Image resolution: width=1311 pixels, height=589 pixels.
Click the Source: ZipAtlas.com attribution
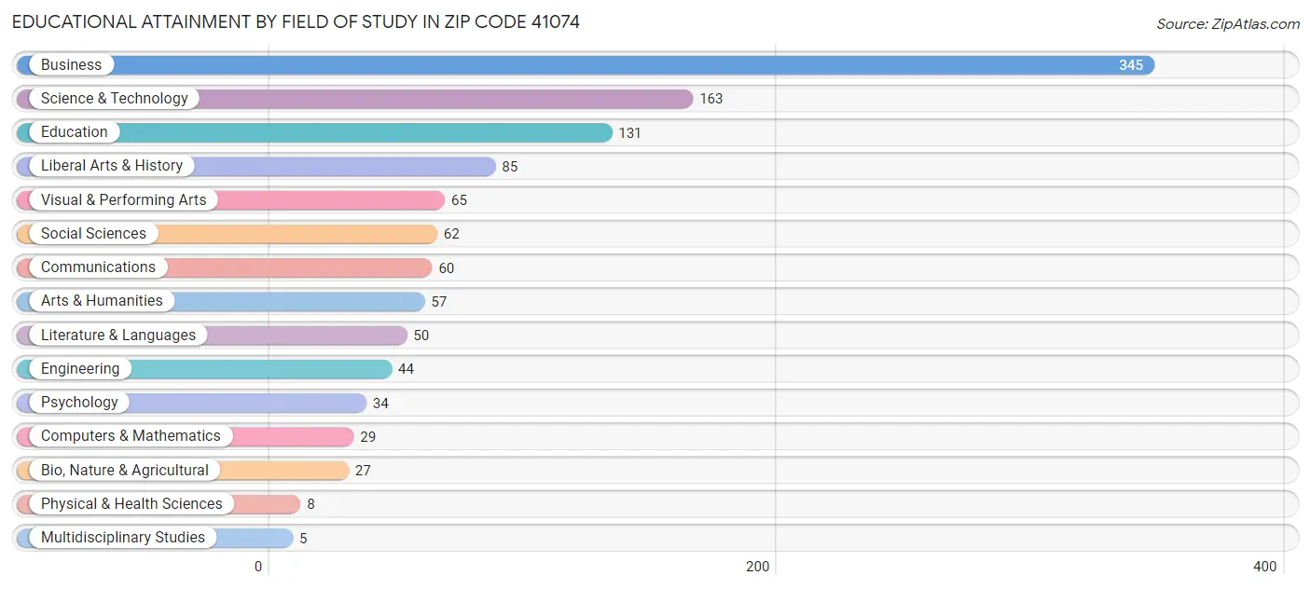point(1228,24)
